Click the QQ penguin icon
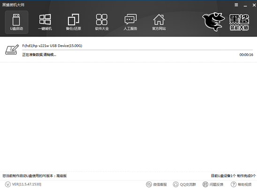257x188 pixels. coord(176,184)
